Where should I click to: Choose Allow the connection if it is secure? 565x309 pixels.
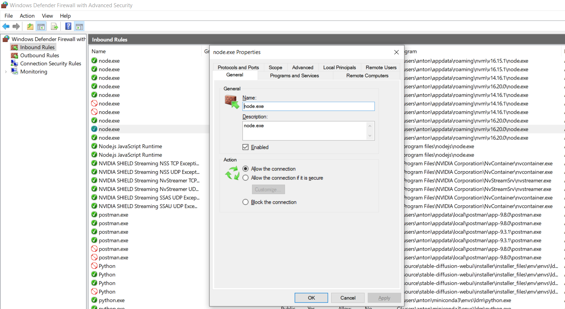245,178
